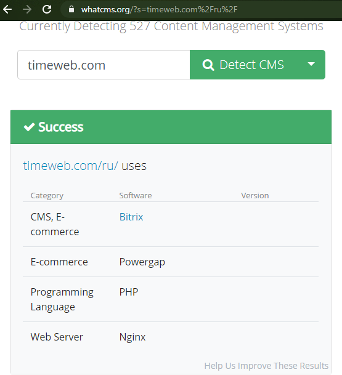342x375 pixels.
Task: Open the timeweb.com/ru/ link
Action: coord(70,166)
